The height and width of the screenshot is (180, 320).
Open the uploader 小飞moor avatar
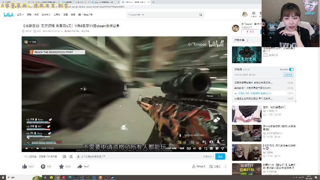point(236,28)
